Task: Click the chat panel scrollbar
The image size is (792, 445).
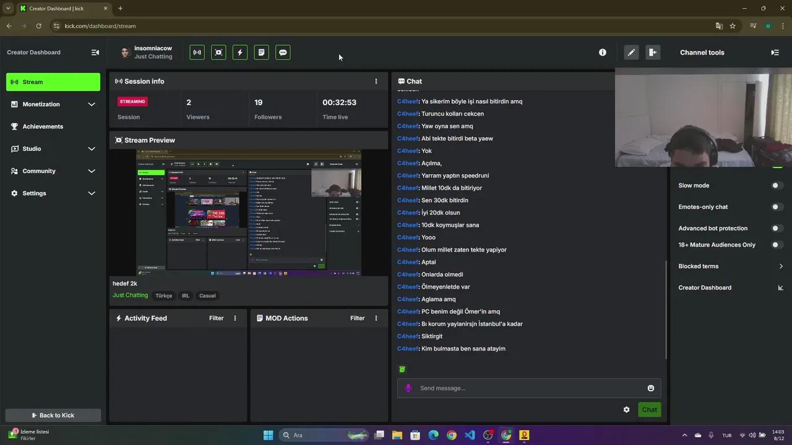Action: click(666, 309)
